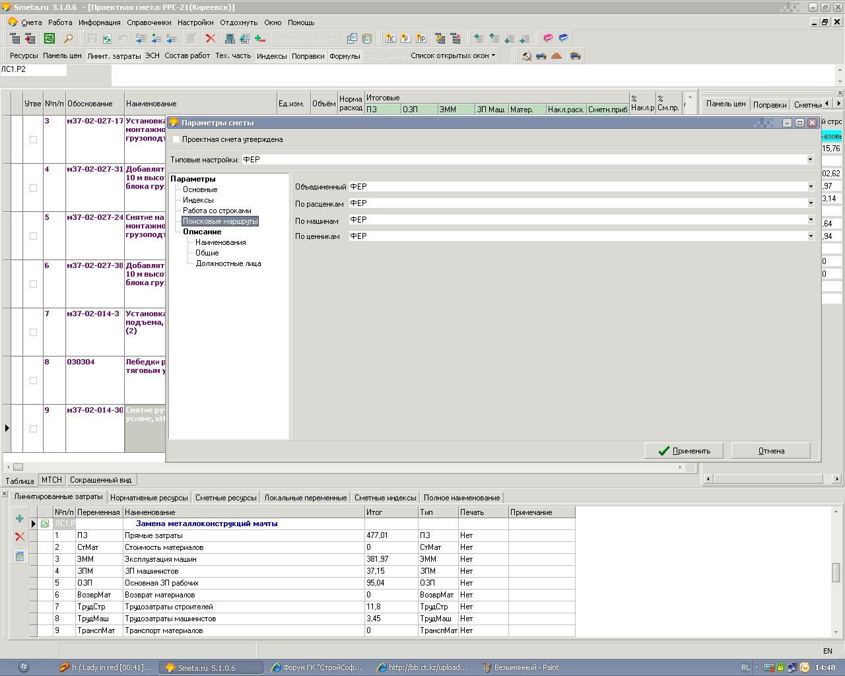
Task: Select 'Основные' in parameters tree
Action: [x=200, y=189]
